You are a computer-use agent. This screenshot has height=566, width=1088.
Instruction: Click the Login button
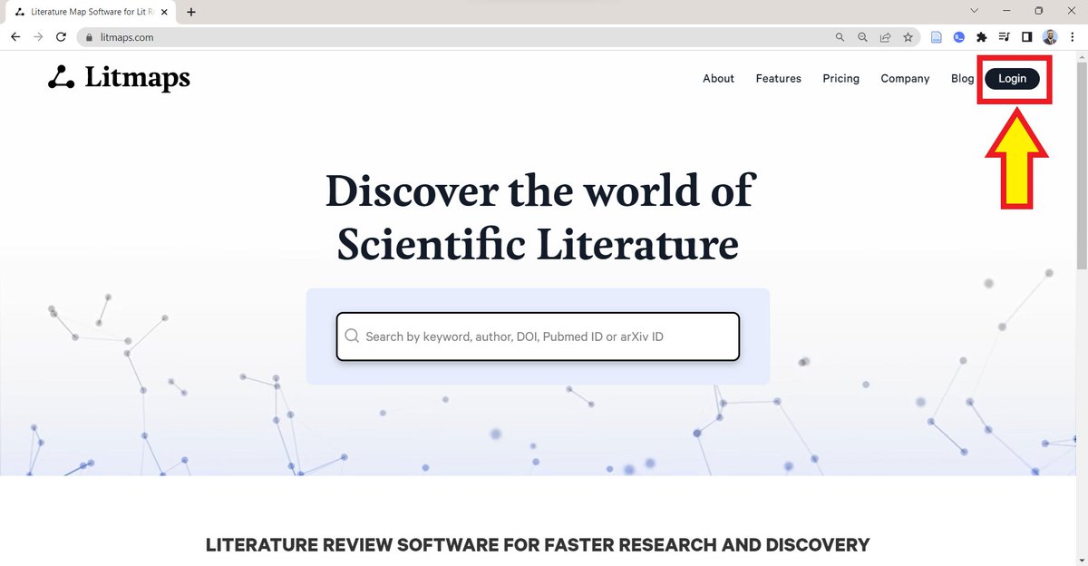coord(1012,79)
